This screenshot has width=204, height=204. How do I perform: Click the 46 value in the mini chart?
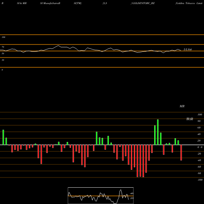[132, 193]
